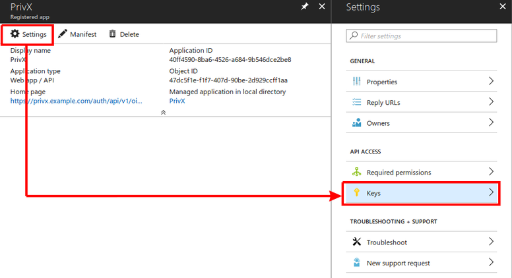Click the Manifest pencil icon
This screenshot has width=512, height=278.
(x=63, y=34)
